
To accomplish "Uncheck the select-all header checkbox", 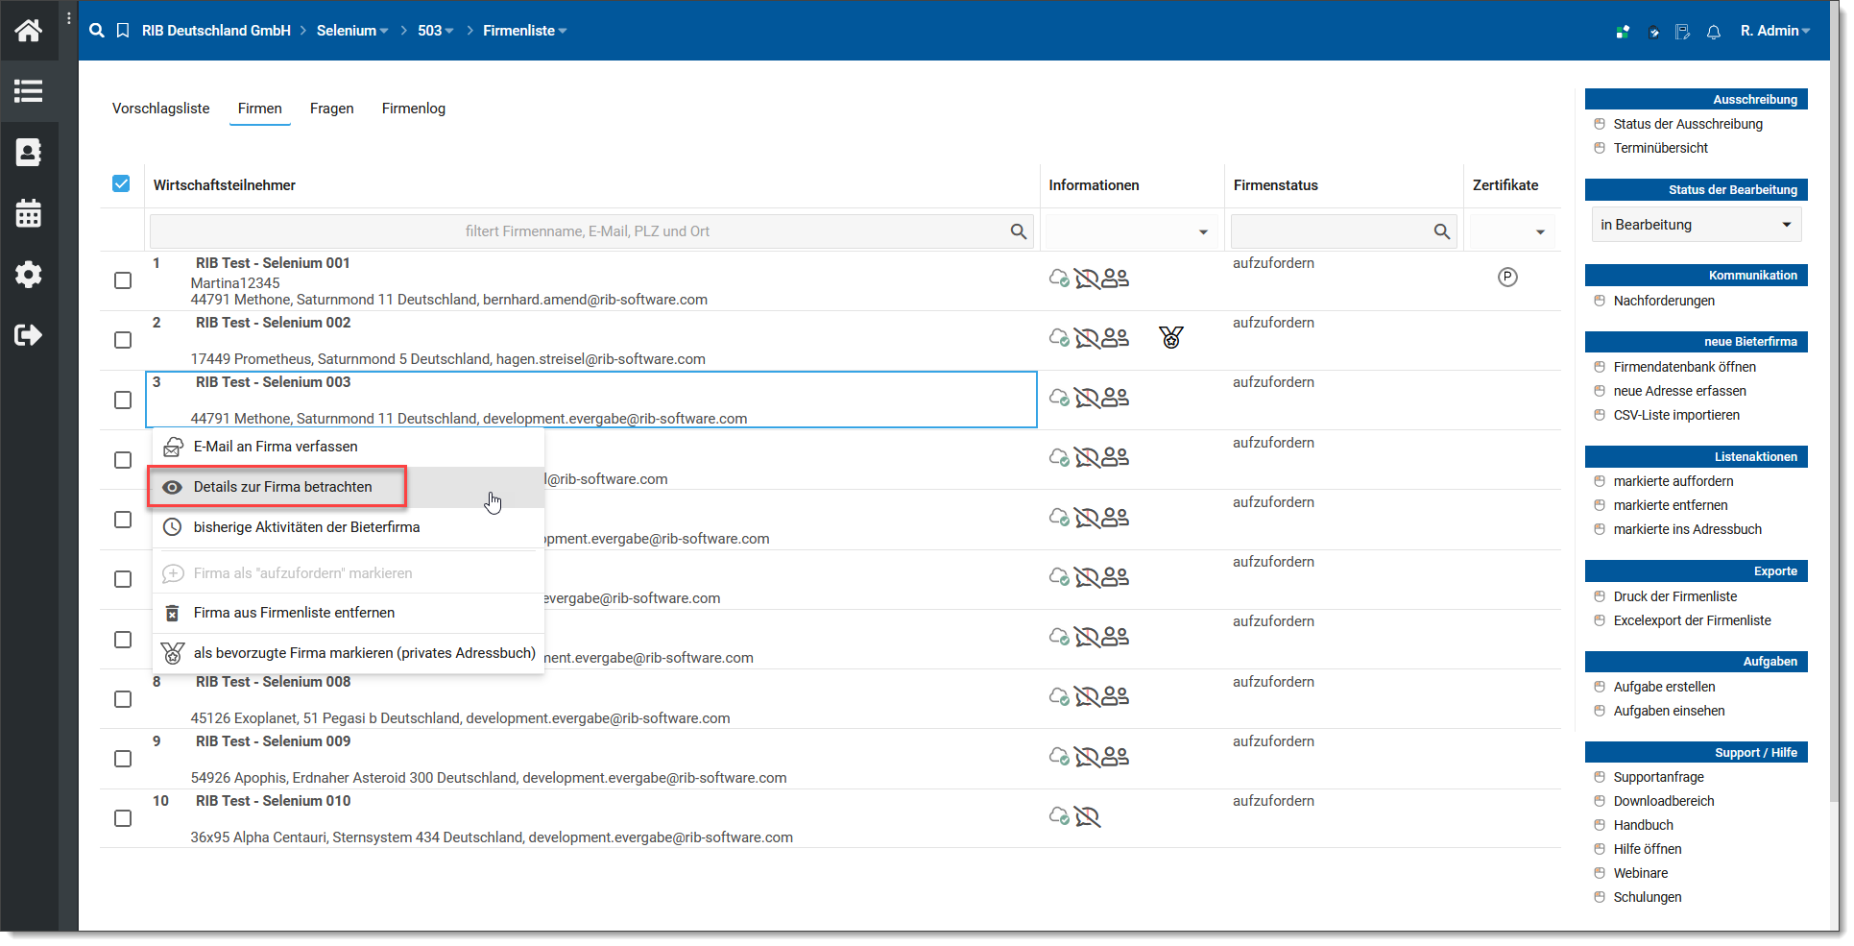I will tap(121, 183).
